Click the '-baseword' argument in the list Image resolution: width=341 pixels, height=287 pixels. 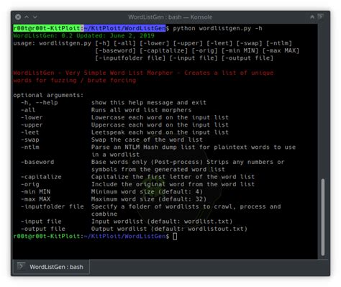[37, 162]
